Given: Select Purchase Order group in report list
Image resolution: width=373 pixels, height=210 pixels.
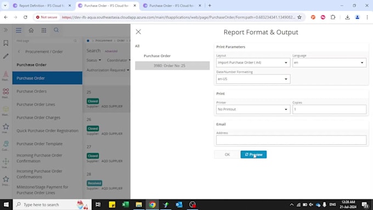Looking at the screenshot, I should pos(157,56).
